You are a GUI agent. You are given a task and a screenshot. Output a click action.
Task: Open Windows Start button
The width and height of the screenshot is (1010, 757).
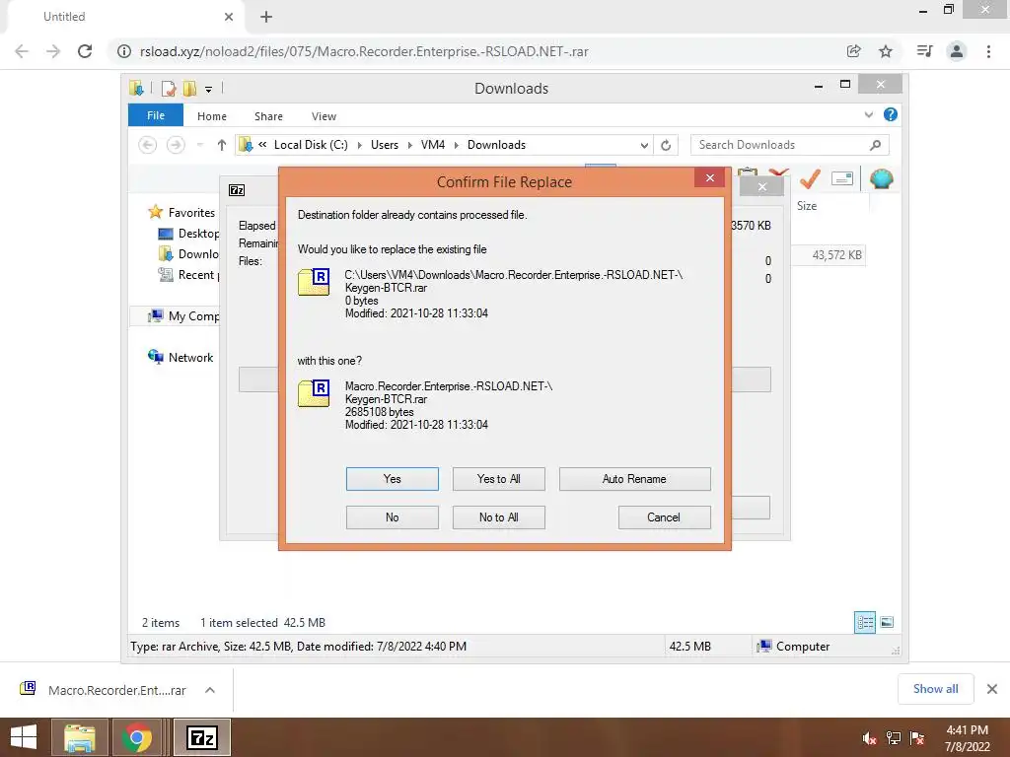[24, 737]
